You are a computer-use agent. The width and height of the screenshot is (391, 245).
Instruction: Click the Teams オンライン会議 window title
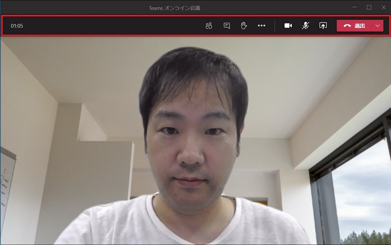174,8
